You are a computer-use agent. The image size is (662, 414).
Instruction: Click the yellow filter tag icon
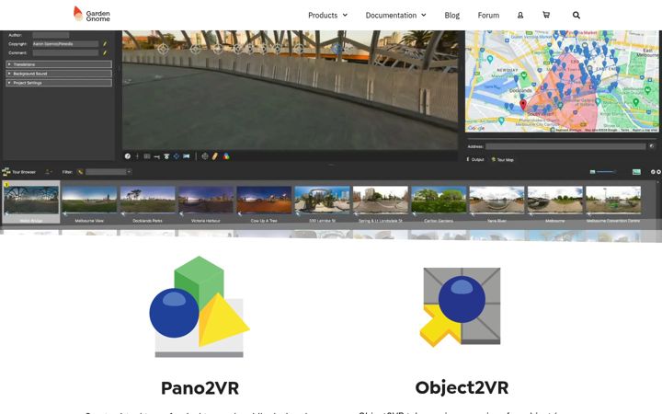pyautogui.click(x=80, y=172)
